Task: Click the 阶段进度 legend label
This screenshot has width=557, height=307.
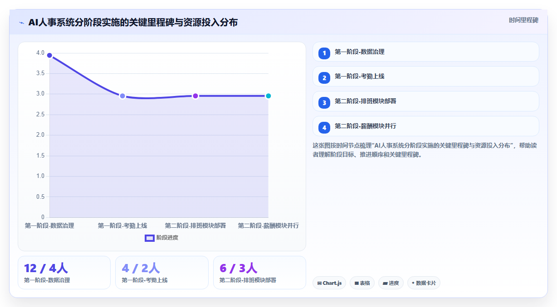Action: [x=167, y=238]
